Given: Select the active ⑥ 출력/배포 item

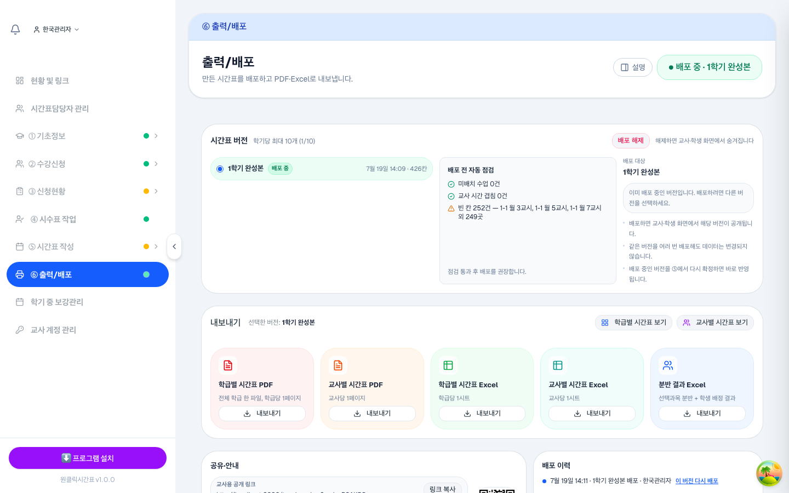Looking at the screenshot, I should pos(88,274).
